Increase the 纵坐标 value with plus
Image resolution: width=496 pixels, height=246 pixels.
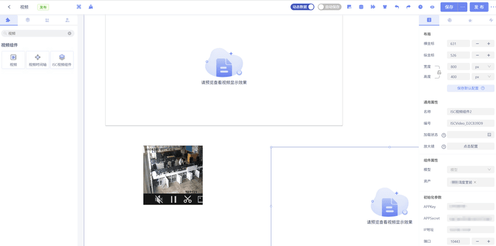[488, 55]
